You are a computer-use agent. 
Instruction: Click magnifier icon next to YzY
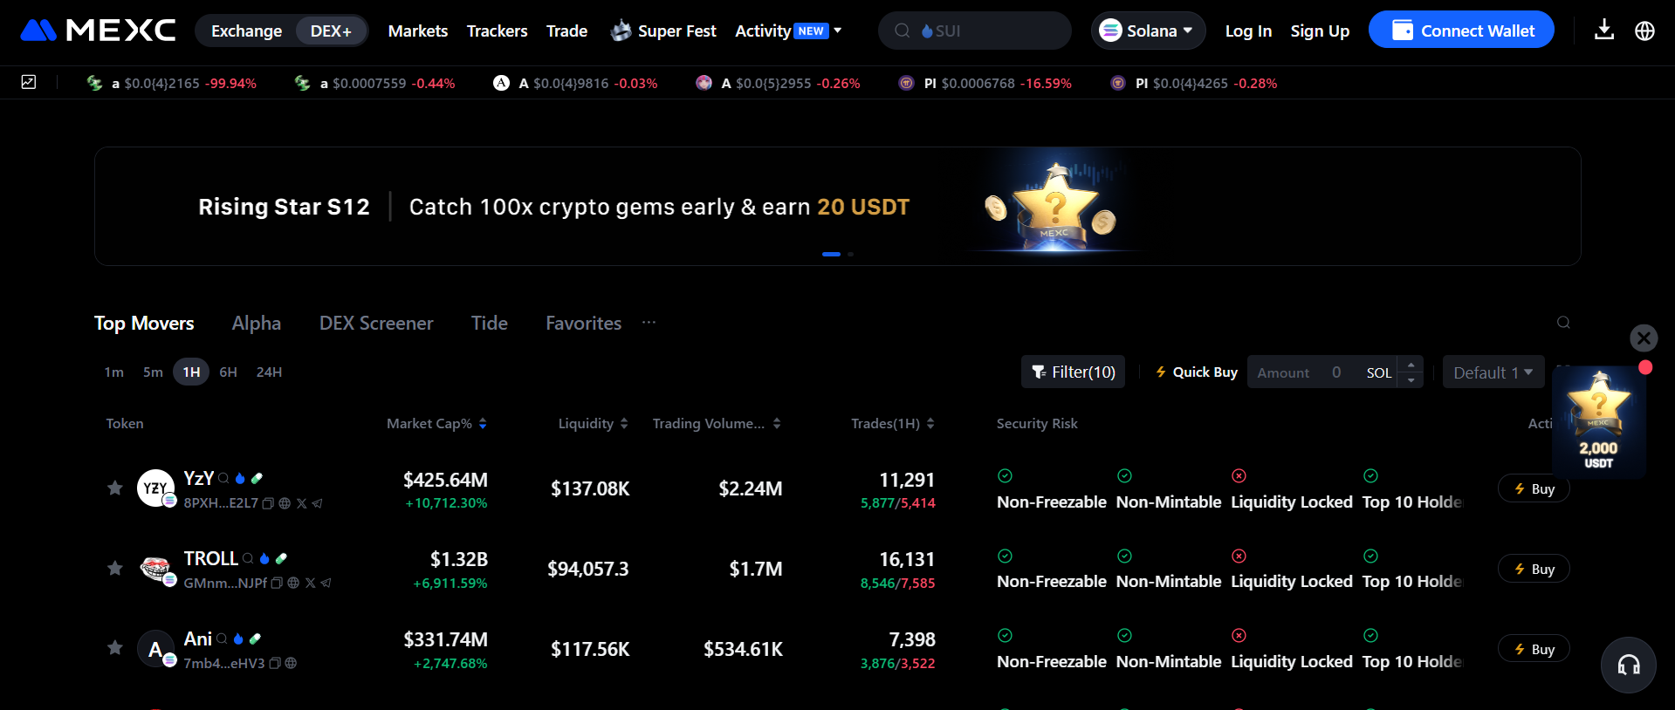(223, 478)
